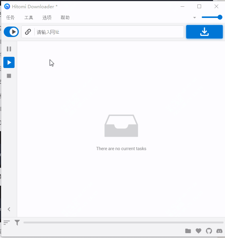Click the heart donate icon

coord(199,231)
